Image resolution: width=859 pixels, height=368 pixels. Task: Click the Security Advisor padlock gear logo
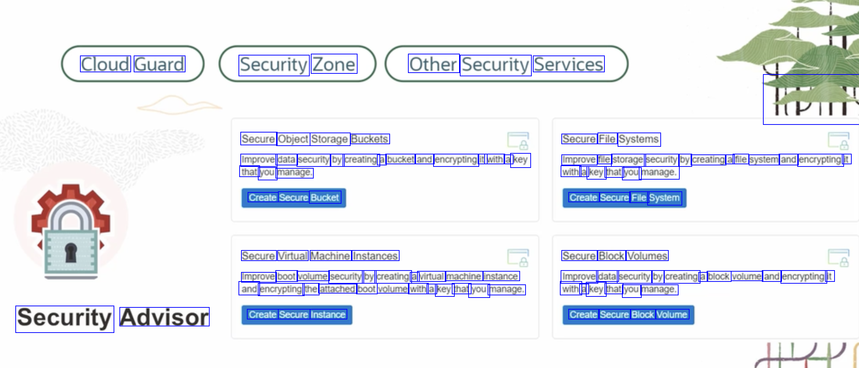(71, 229)
